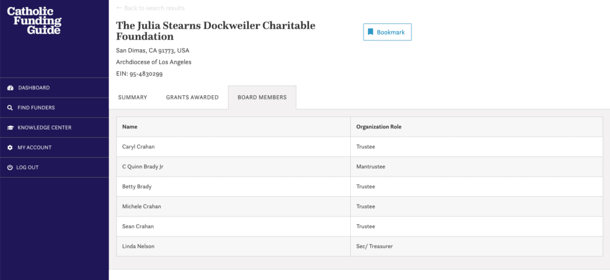Click the Organization Role column header
610x280 pixels.
378,127
